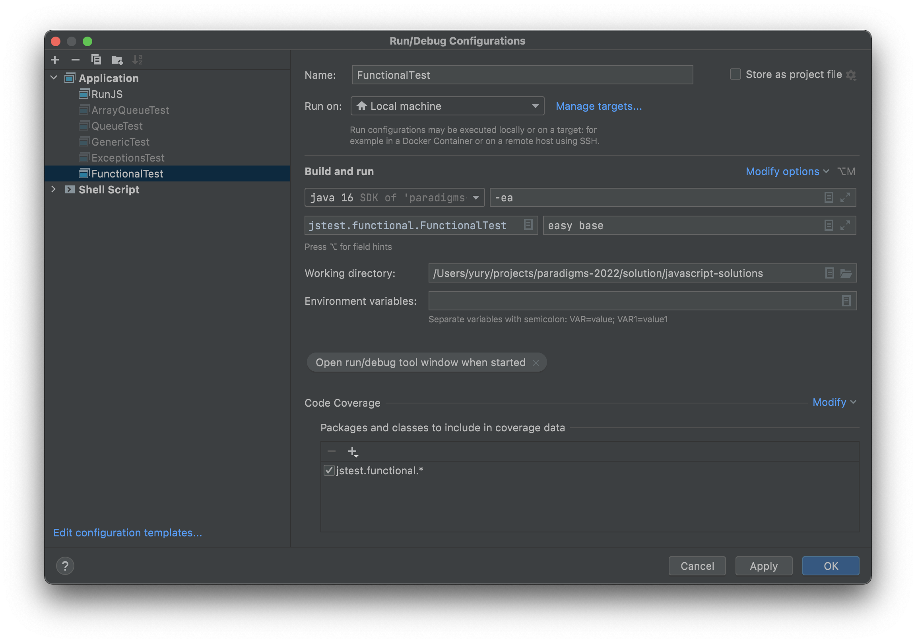Click the home icon in Run on combo

pyautogui.click(x=362, y=106)
